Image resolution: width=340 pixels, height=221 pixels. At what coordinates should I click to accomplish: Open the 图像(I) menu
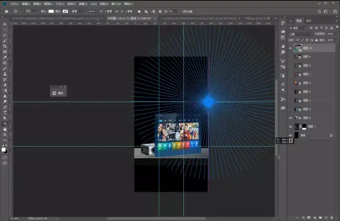[37, 4]
